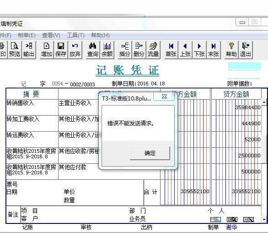The height and width of the screenshot is (234, 268).
Task: Show balance via the 余额 icon
Action: 107,50
